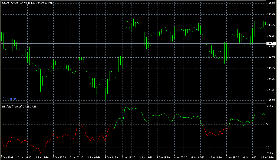This screenshot has height=160, width=277.
Task: Click the RSI level 50 label
Action: [268, 124]
